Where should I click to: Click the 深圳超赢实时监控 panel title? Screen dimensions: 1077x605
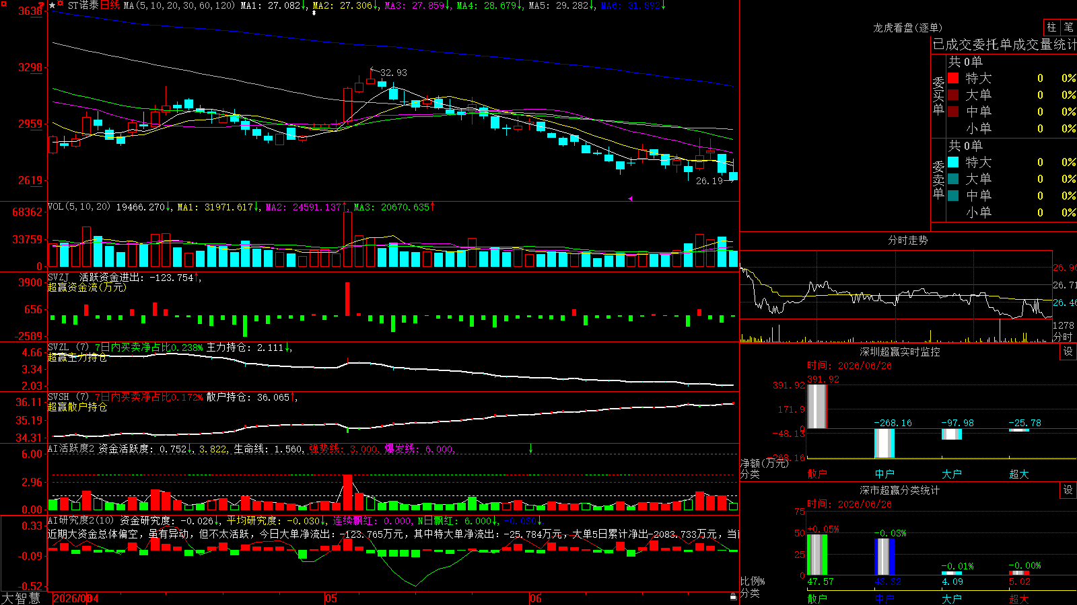pyautogui.click(x=899, y=352)
